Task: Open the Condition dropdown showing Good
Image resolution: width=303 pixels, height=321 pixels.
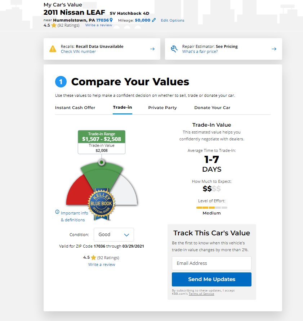Action: pyautogui.click(x=114, y=235)
